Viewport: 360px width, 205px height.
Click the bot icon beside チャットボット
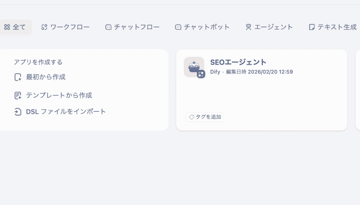[178, 27]
